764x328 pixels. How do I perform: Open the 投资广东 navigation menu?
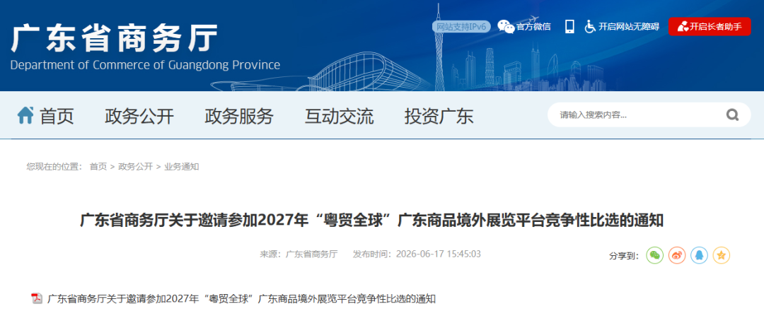(x=439, y=116)
